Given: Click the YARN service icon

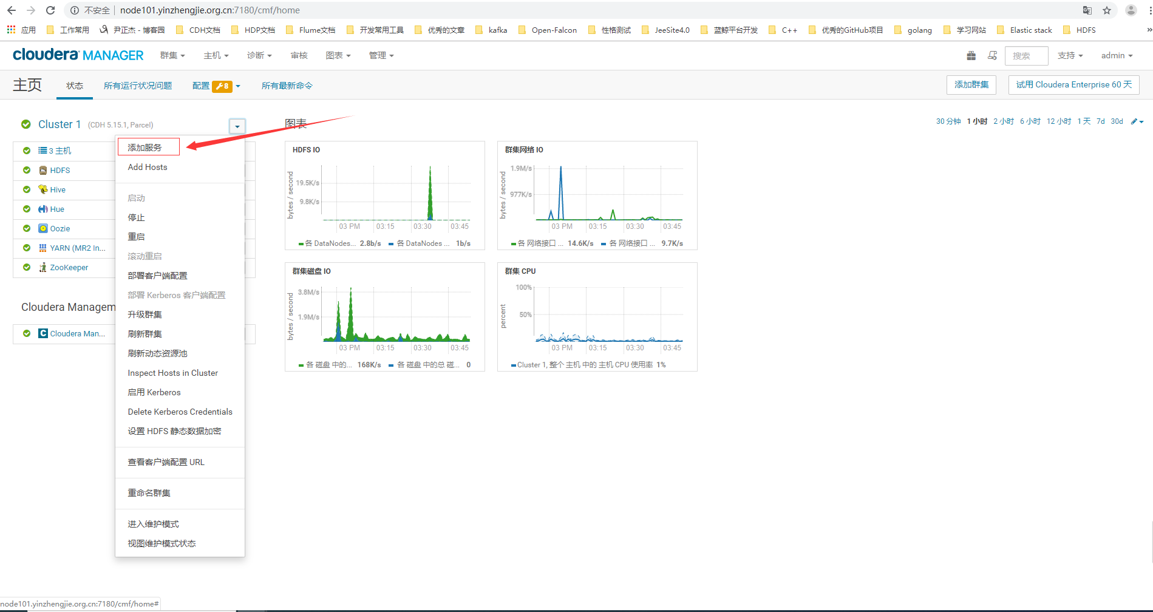Looking at the screenshot, I should (x=43, y=248).
